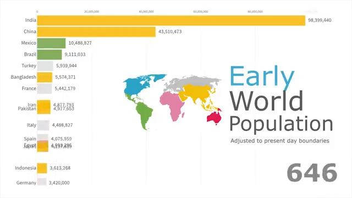
Task: Click the 0 axis tick label
Action: pyautogui.click(x=37, y=12)
